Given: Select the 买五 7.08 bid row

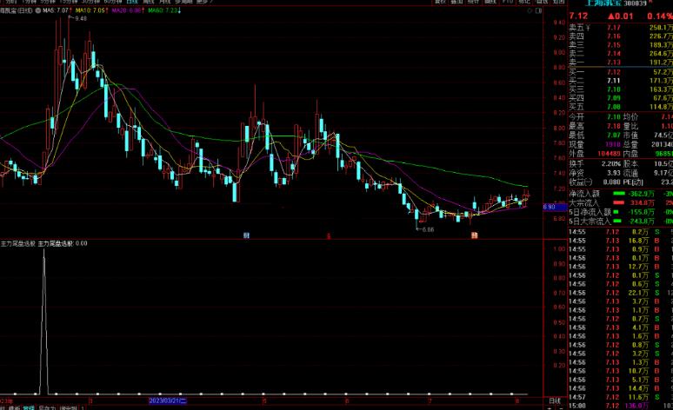Looking at the screenshot, I should click(x=621, y=106).
